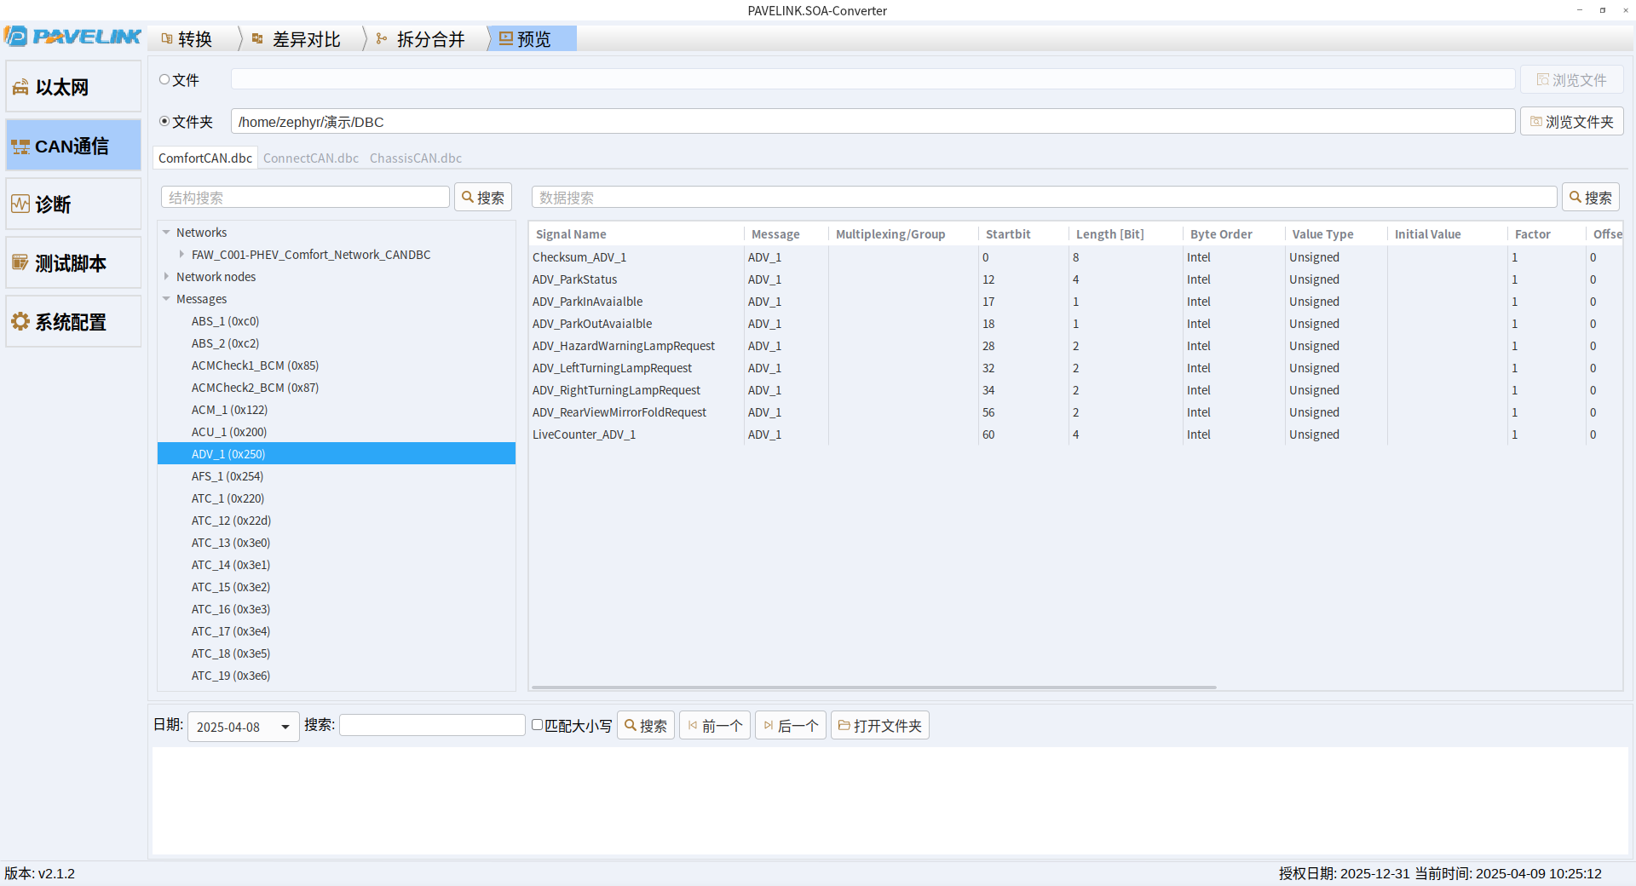Select LiveCounter_ADV_1 signal row
This screenshot has height=886, width=1636.
tap(1075, 434)
